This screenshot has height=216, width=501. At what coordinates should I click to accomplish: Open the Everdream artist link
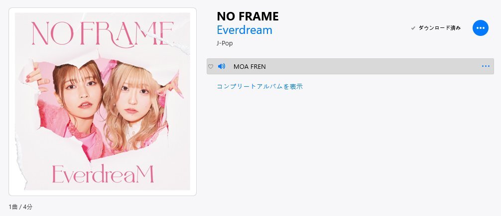pyautogui.click(x=245, y=30)
